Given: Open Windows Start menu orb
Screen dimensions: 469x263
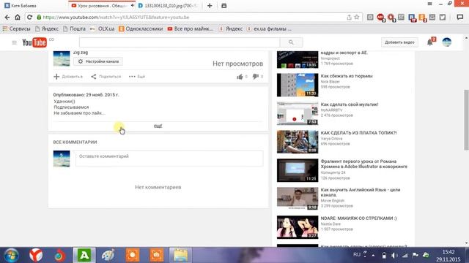Looking at the screenshot, I should tap(11, 256).
